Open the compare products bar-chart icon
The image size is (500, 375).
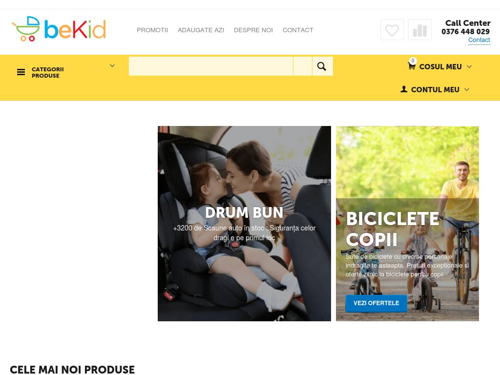coord(419,30)
